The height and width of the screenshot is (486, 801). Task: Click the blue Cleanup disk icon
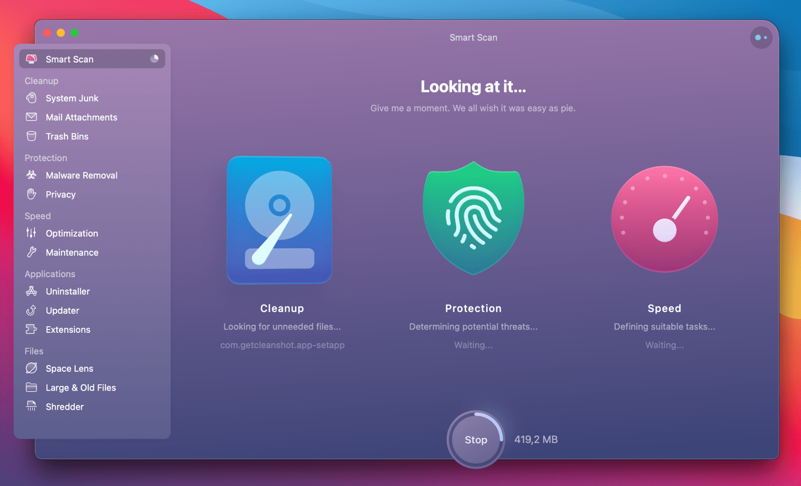pyautogui.click(x=279, y=220)
